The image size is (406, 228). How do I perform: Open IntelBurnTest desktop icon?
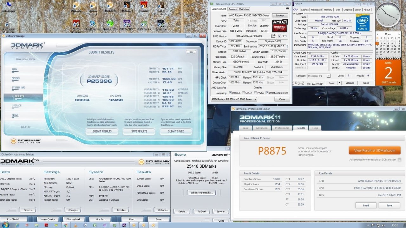tap(93, 25)
